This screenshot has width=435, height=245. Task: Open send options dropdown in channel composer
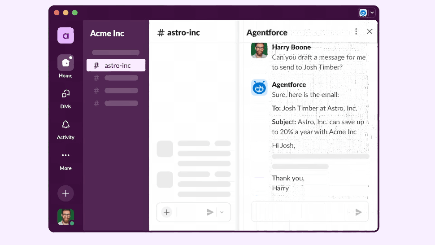tap(222, 212)
